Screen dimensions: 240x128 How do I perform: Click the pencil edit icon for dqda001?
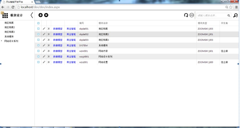(x=44, y=28)
